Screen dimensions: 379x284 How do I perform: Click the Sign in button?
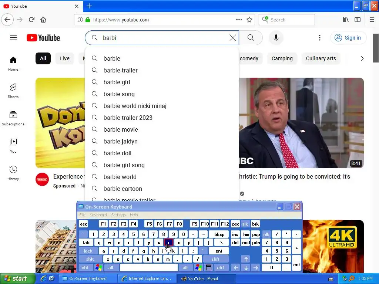pos(348,38)
